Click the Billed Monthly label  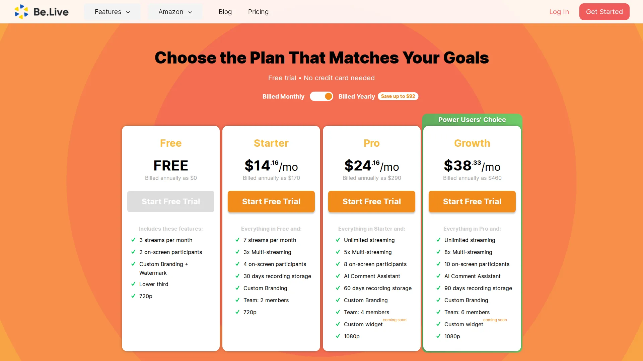tap(283, 96)
